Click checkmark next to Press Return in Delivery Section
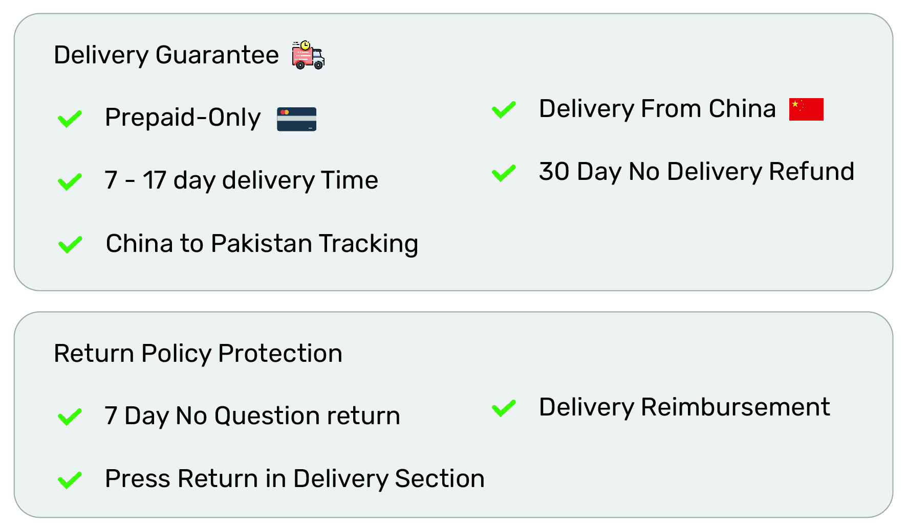The height and width of the screenshot is (531, 907). click(x=70, y=480)
